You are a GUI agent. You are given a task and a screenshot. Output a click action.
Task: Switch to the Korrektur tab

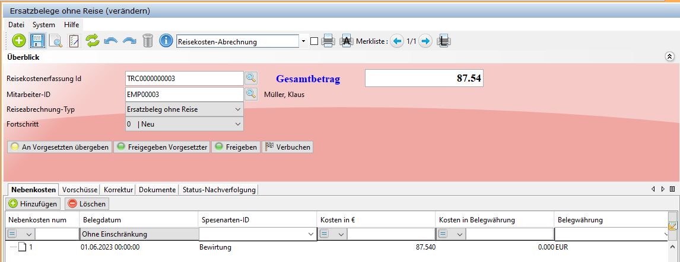click(119, 189)
